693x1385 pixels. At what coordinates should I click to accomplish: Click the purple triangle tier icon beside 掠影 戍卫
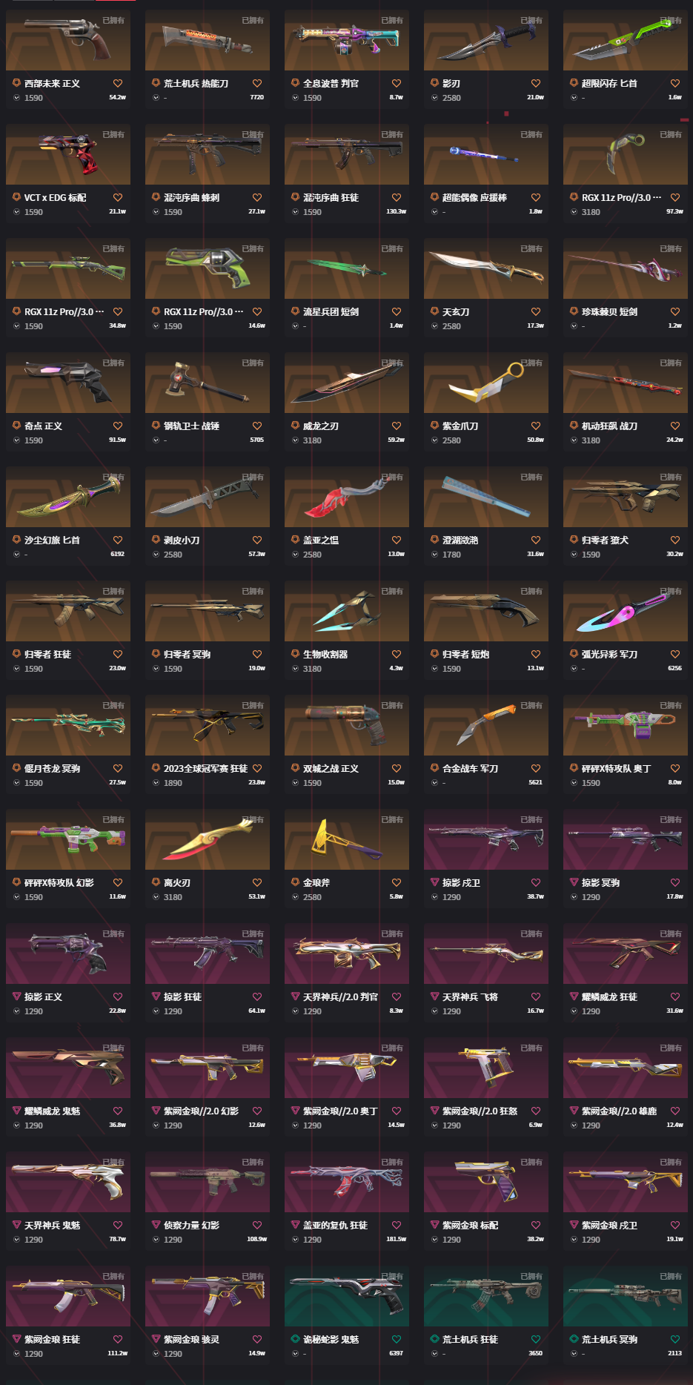pos(434,882)
